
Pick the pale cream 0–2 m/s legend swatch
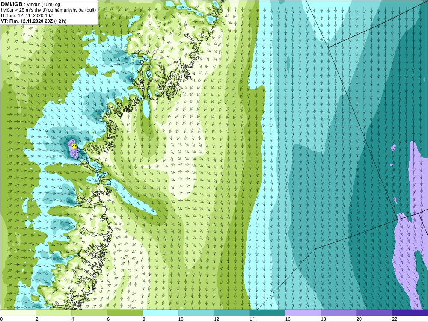tap(18, 313)
